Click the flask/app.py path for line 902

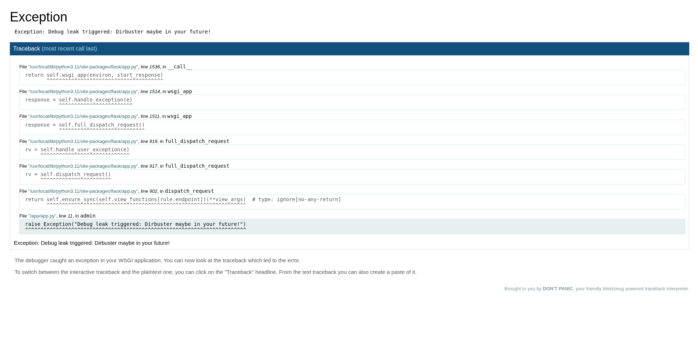click(x=83, y=191)
